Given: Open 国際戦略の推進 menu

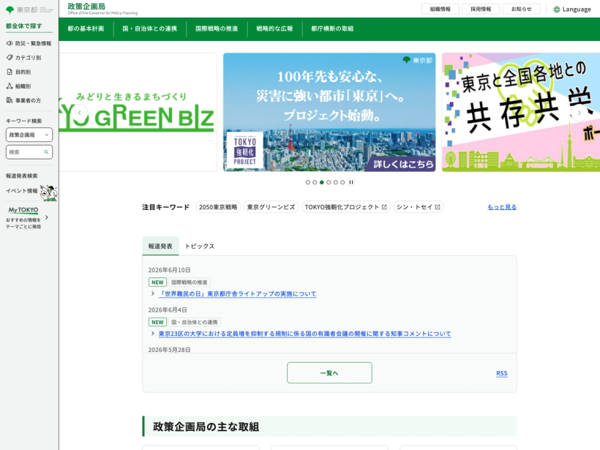Looking at the screenshot, I should click(x=217, y=29).
